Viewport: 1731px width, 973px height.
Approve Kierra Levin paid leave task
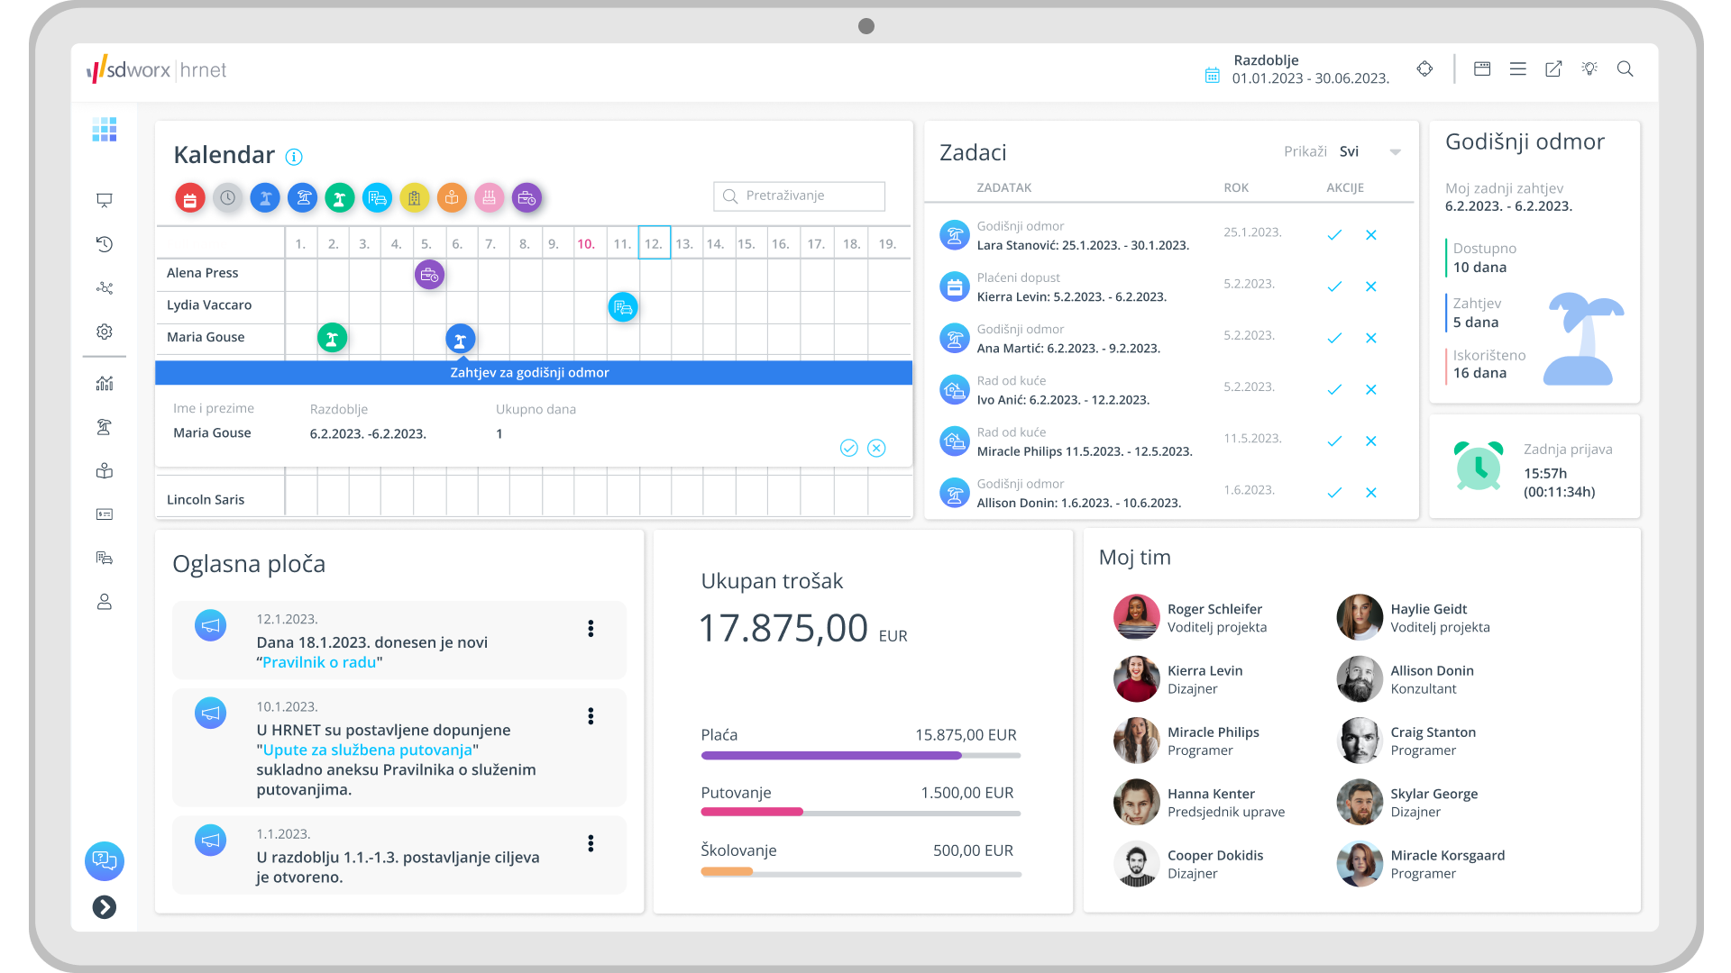coord(1334,286)
